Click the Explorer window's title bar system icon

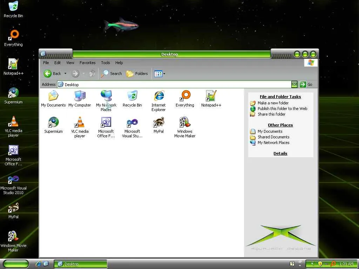pos(43,54)
